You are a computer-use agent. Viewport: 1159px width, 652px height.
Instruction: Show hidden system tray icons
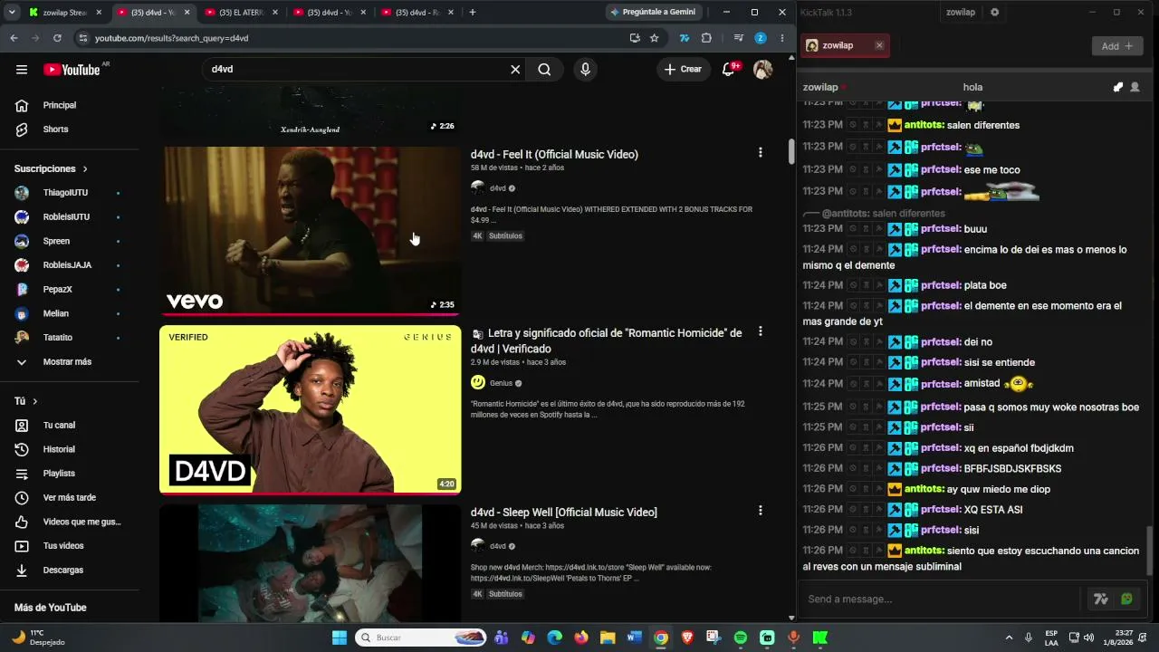click(1009, 638)
